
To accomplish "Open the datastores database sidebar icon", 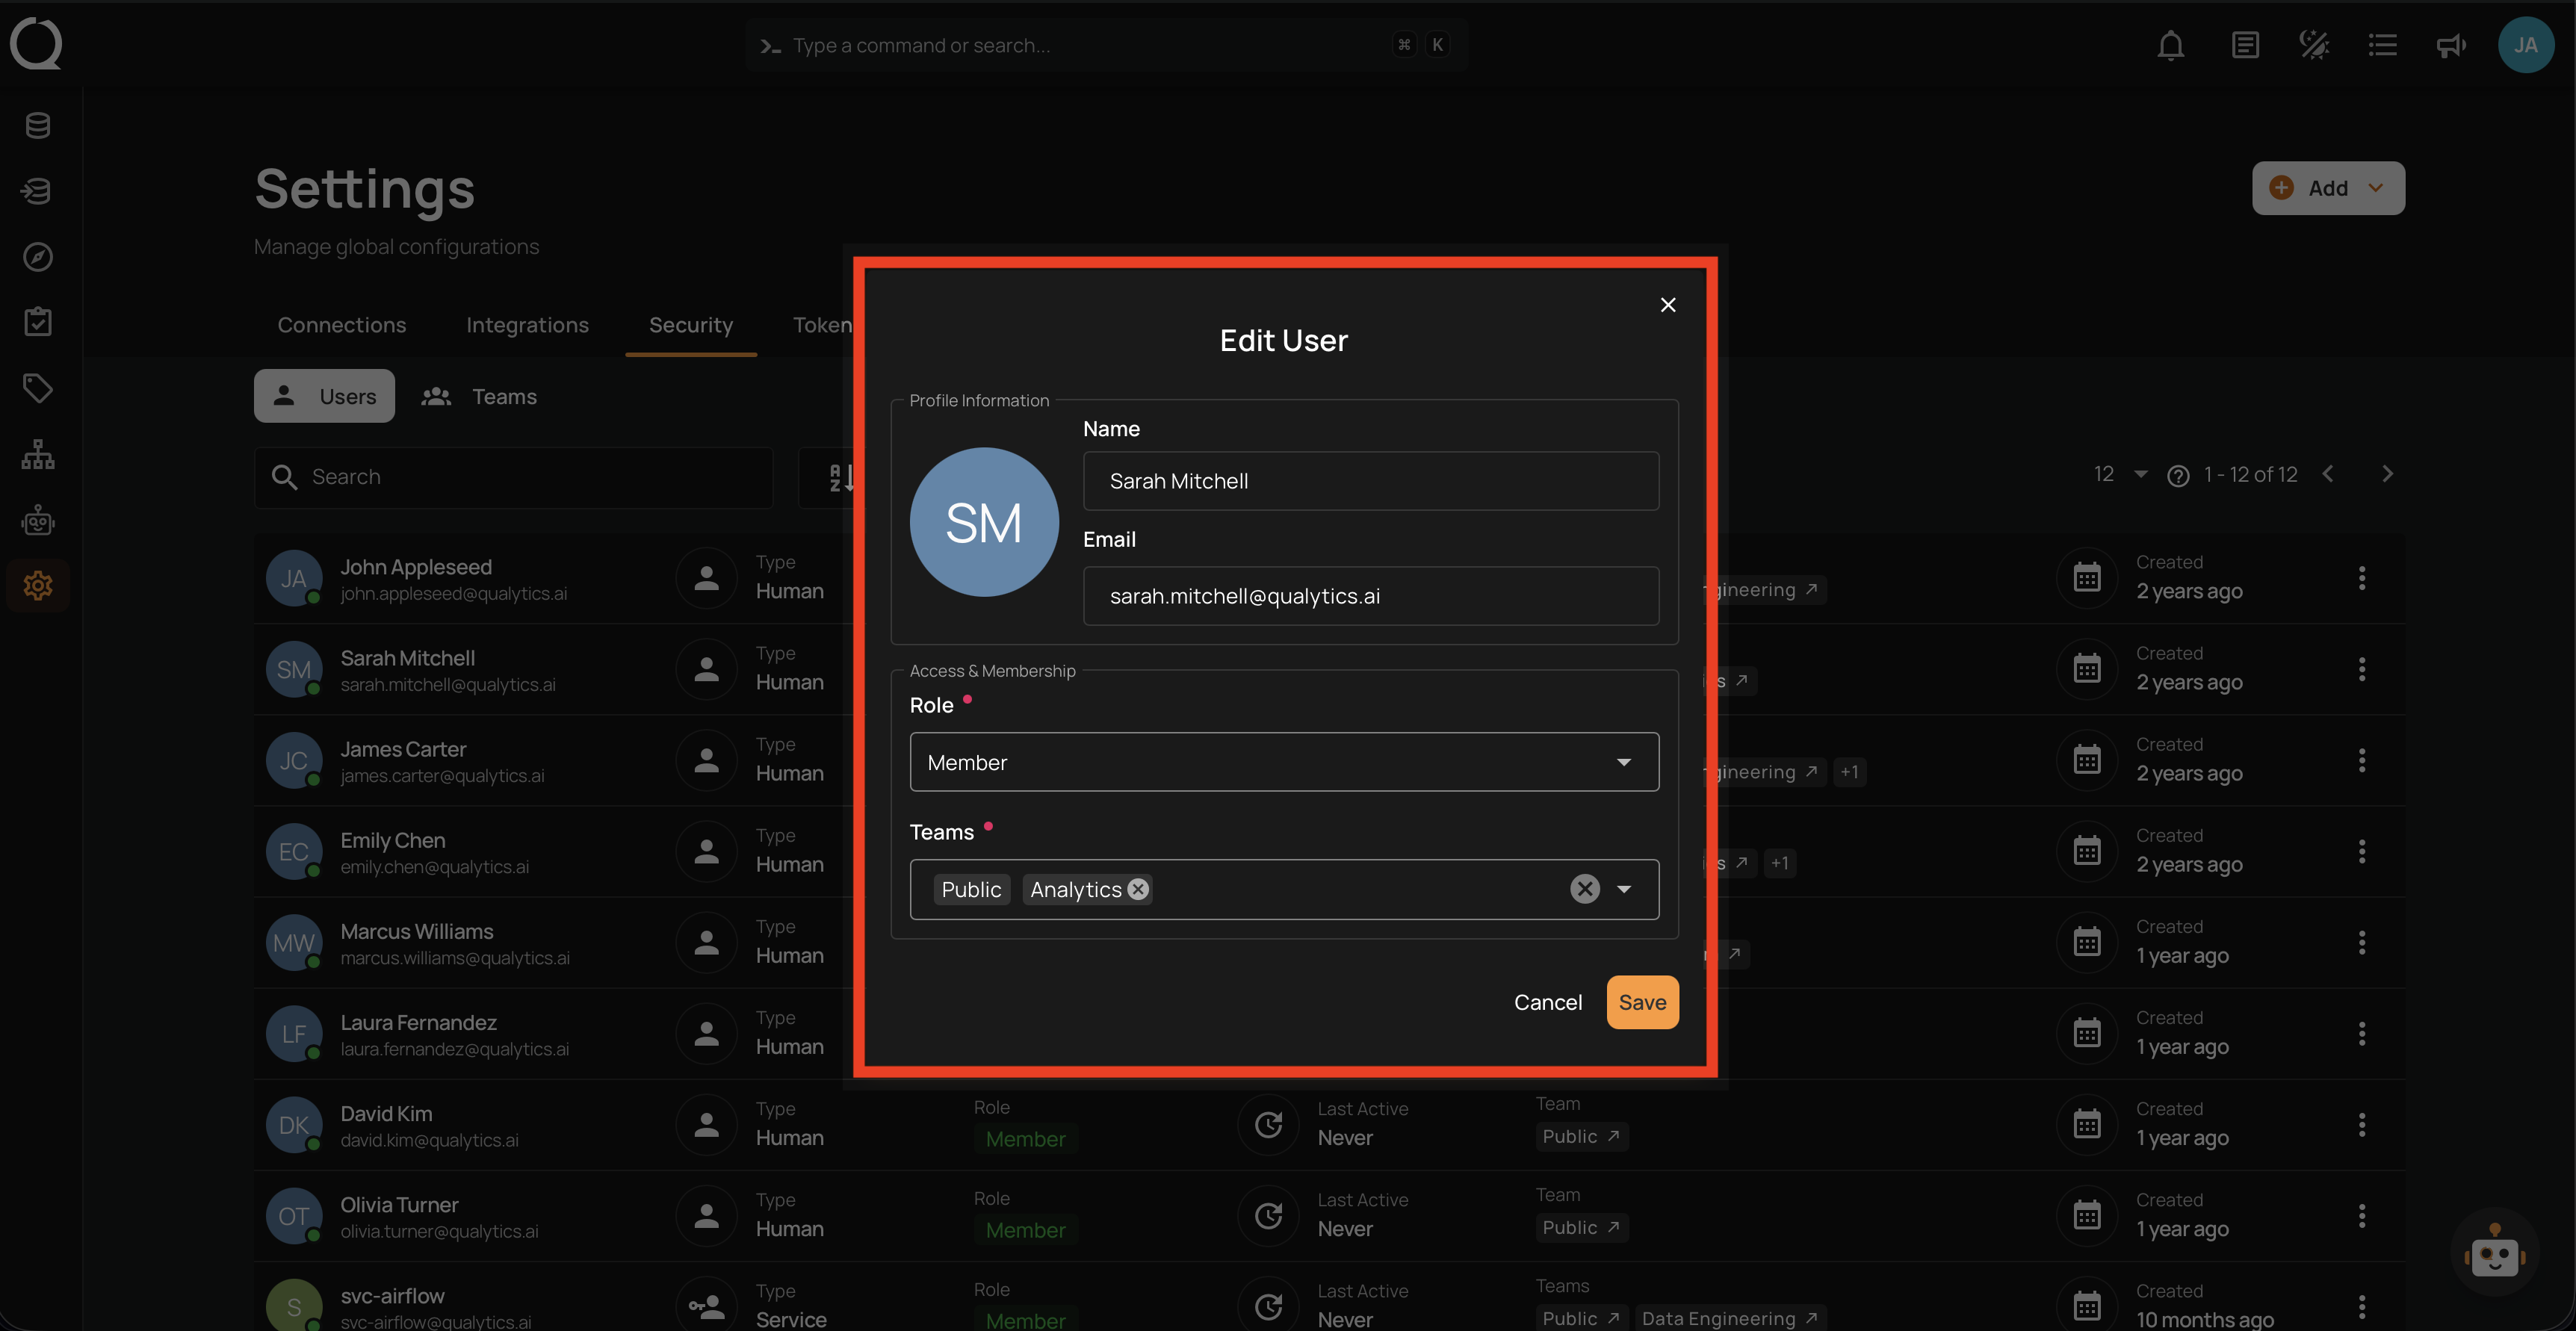I will [x=38, y=125].
